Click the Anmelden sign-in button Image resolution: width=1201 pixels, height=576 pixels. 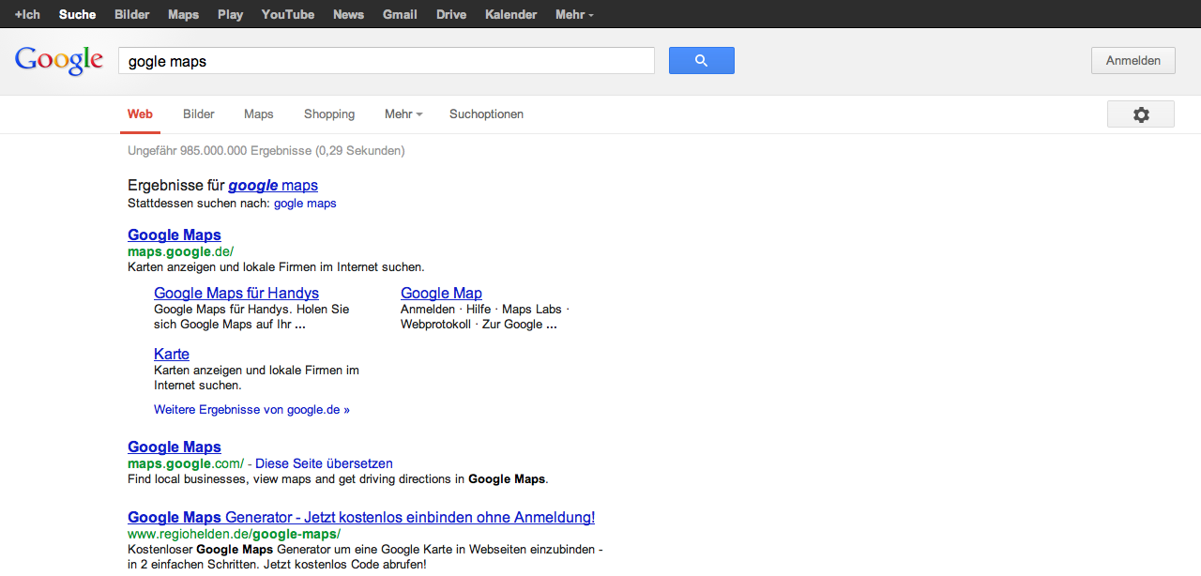click(1133, 61)
